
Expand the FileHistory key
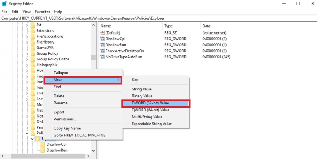coord(27,42)
